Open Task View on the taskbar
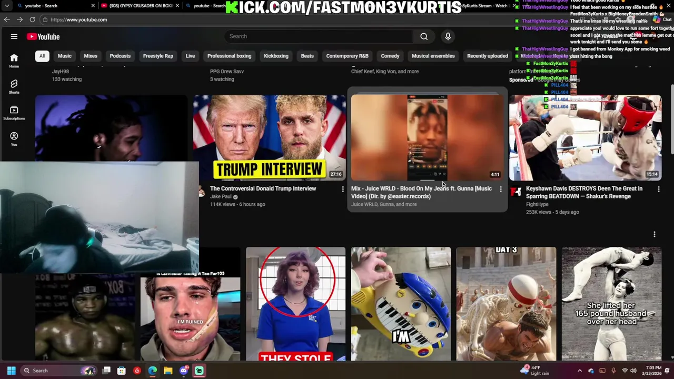The height and width of the screenshot is (379, 674). [106, 371]
